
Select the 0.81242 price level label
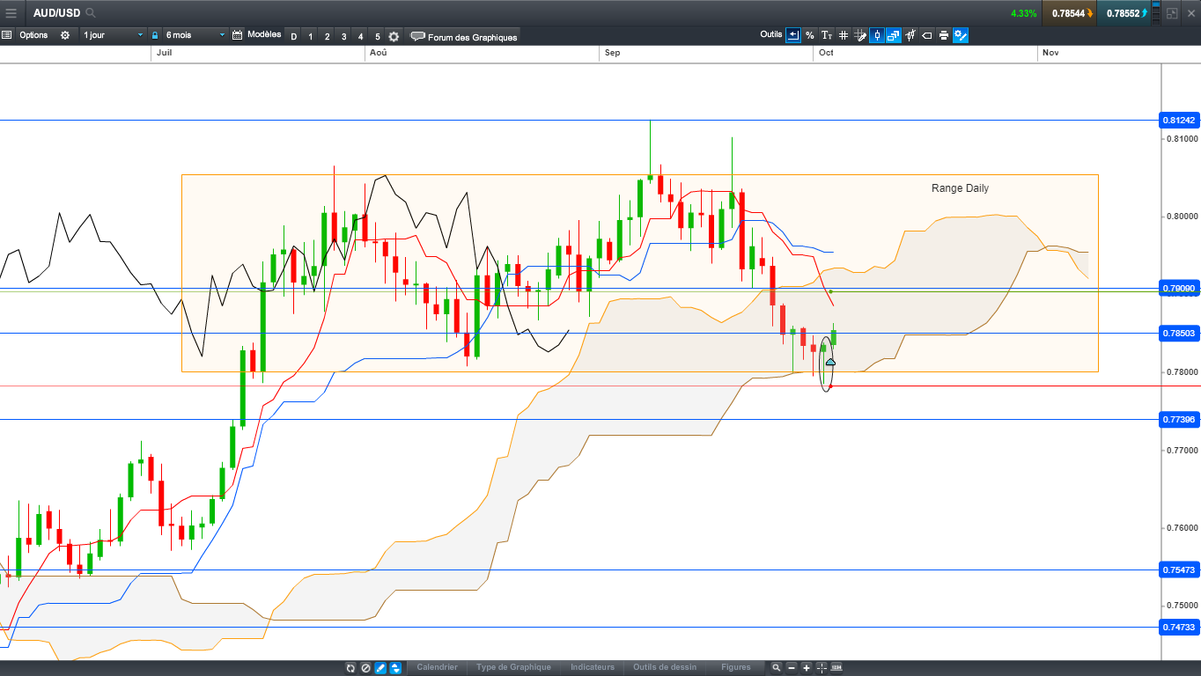pos(1178,120)
